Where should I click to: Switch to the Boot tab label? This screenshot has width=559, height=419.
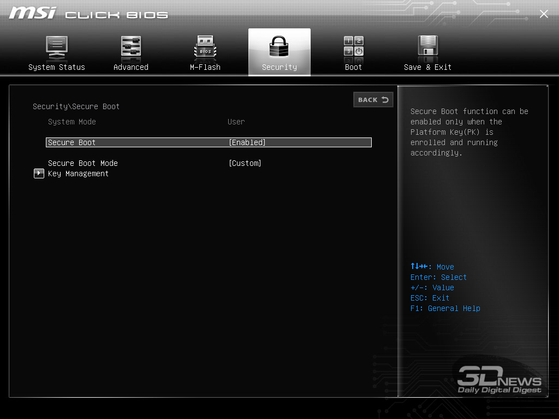pos(353,67)
